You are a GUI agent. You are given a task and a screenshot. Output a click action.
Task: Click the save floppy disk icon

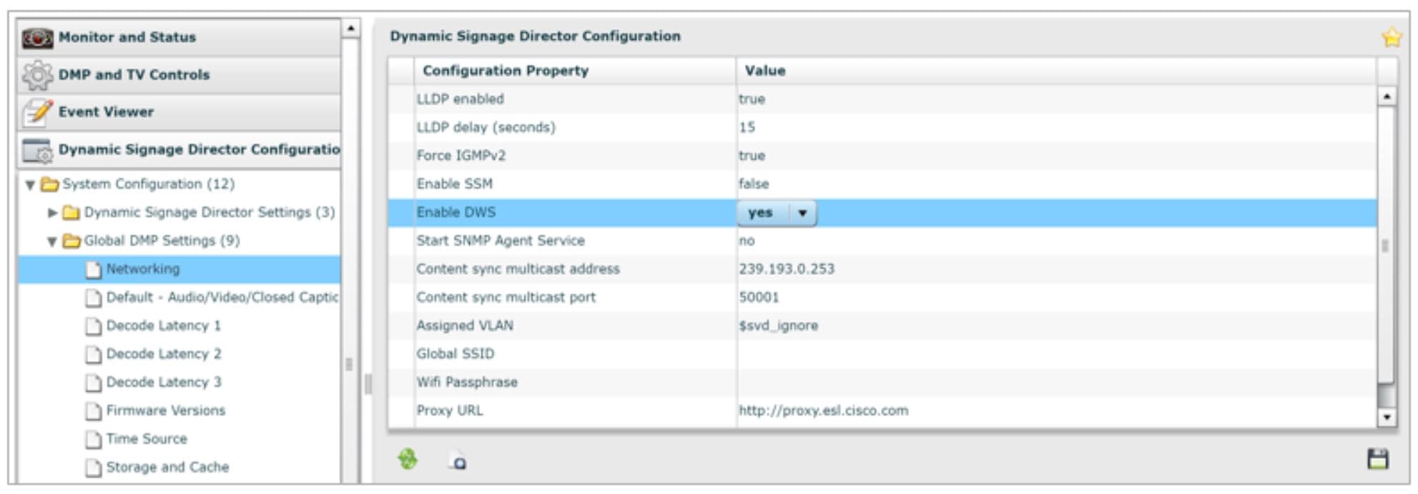coord(1377,459)
